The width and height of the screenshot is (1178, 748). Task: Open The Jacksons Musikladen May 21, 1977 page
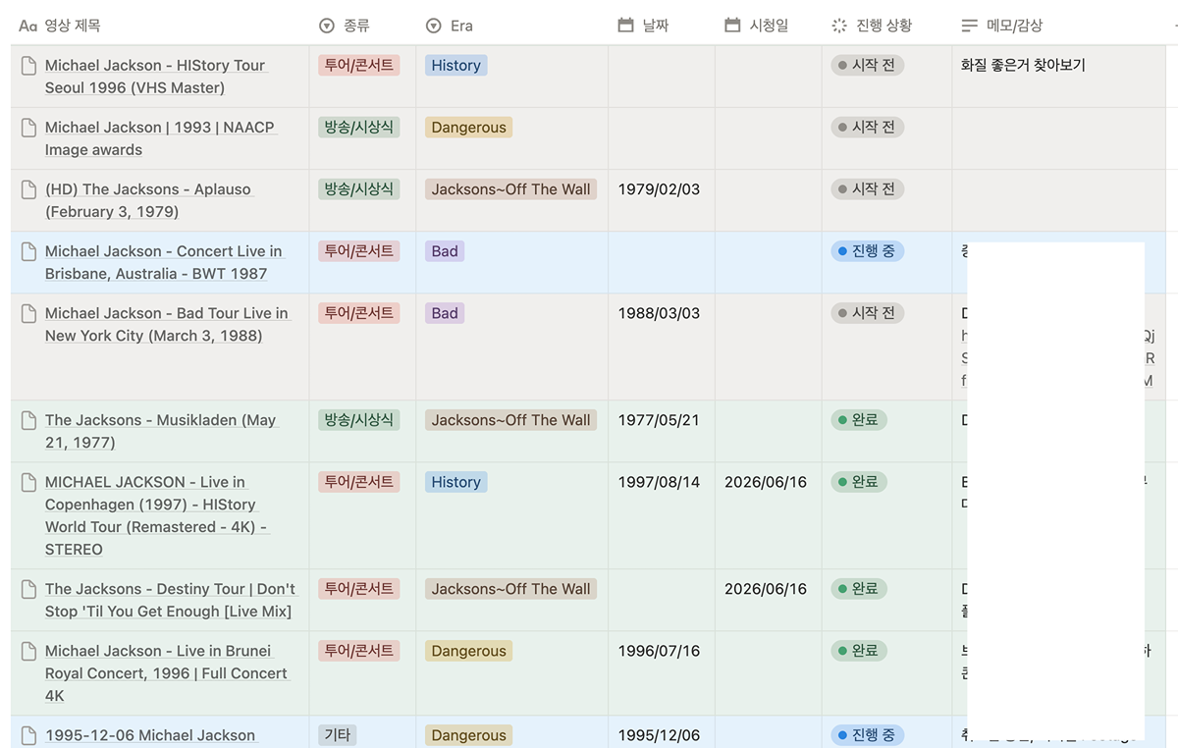point(161,431)
